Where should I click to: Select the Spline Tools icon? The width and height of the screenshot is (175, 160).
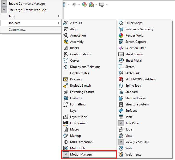(x=121, y=86)
